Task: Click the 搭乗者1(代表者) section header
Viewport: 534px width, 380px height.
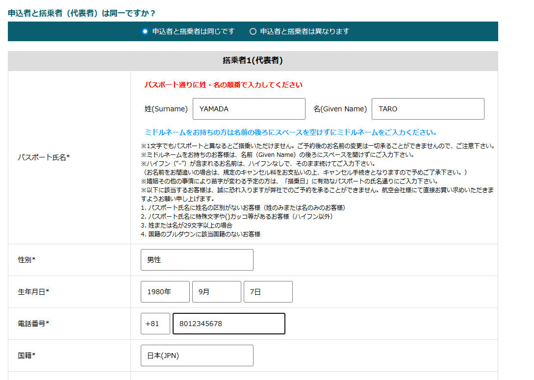Action: (x=253, y=61)
